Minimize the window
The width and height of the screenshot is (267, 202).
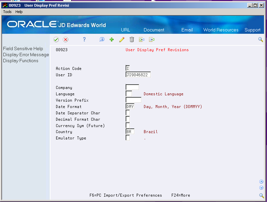coord(250,5)
